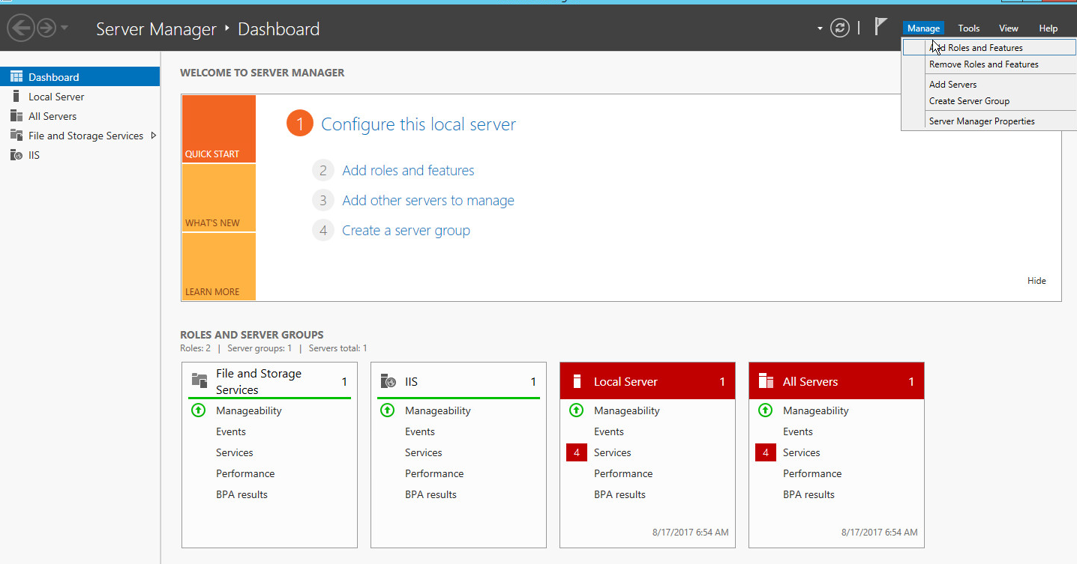This screenshot has width=1077, height=564.
Task: Click the refresh icon in header
Action: pyautogui.click(x=840, y=28)
